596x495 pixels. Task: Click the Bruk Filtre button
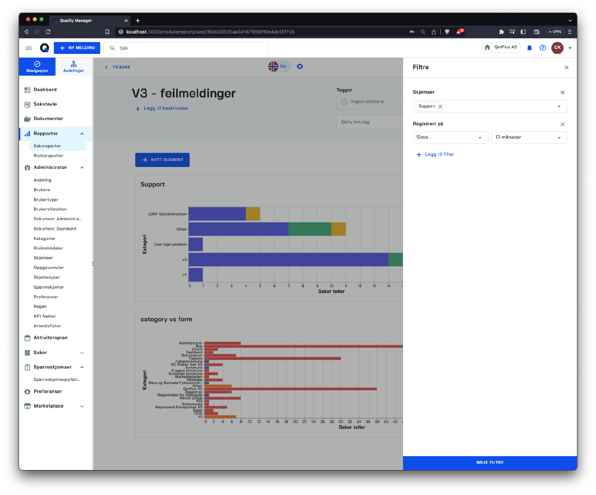tap(490, 463)
